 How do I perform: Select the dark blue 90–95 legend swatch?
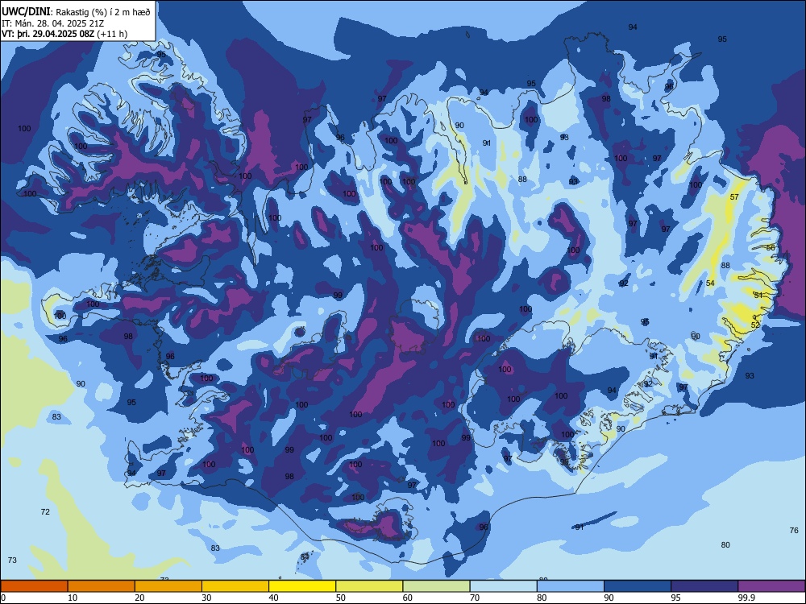point(638,586)
